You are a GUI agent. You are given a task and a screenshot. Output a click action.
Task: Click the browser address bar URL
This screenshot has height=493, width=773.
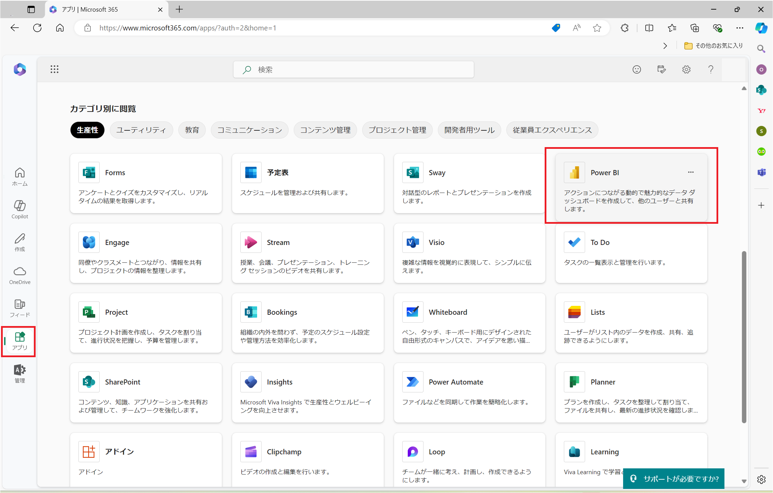click(x=188, y=28)
